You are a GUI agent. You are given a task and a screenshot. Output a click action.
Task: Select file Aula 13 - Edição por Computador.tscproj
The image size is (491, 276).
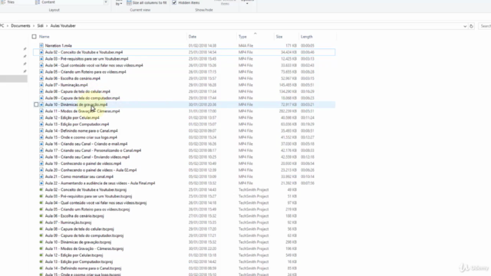pyautogui.click(x=79, y=262)
